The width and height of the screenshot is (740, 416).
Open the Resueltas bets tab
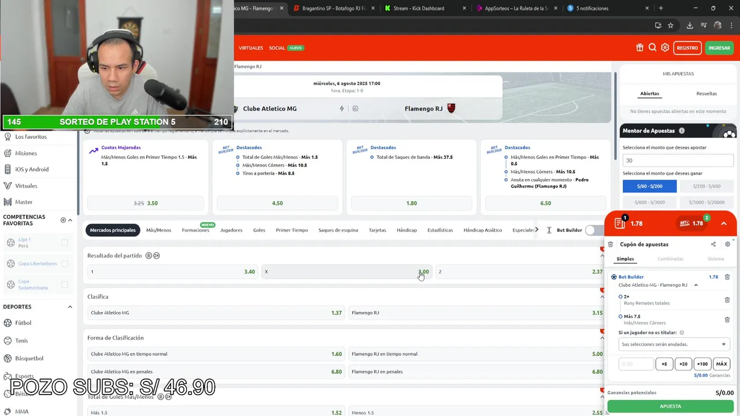(x=706, y=94)
